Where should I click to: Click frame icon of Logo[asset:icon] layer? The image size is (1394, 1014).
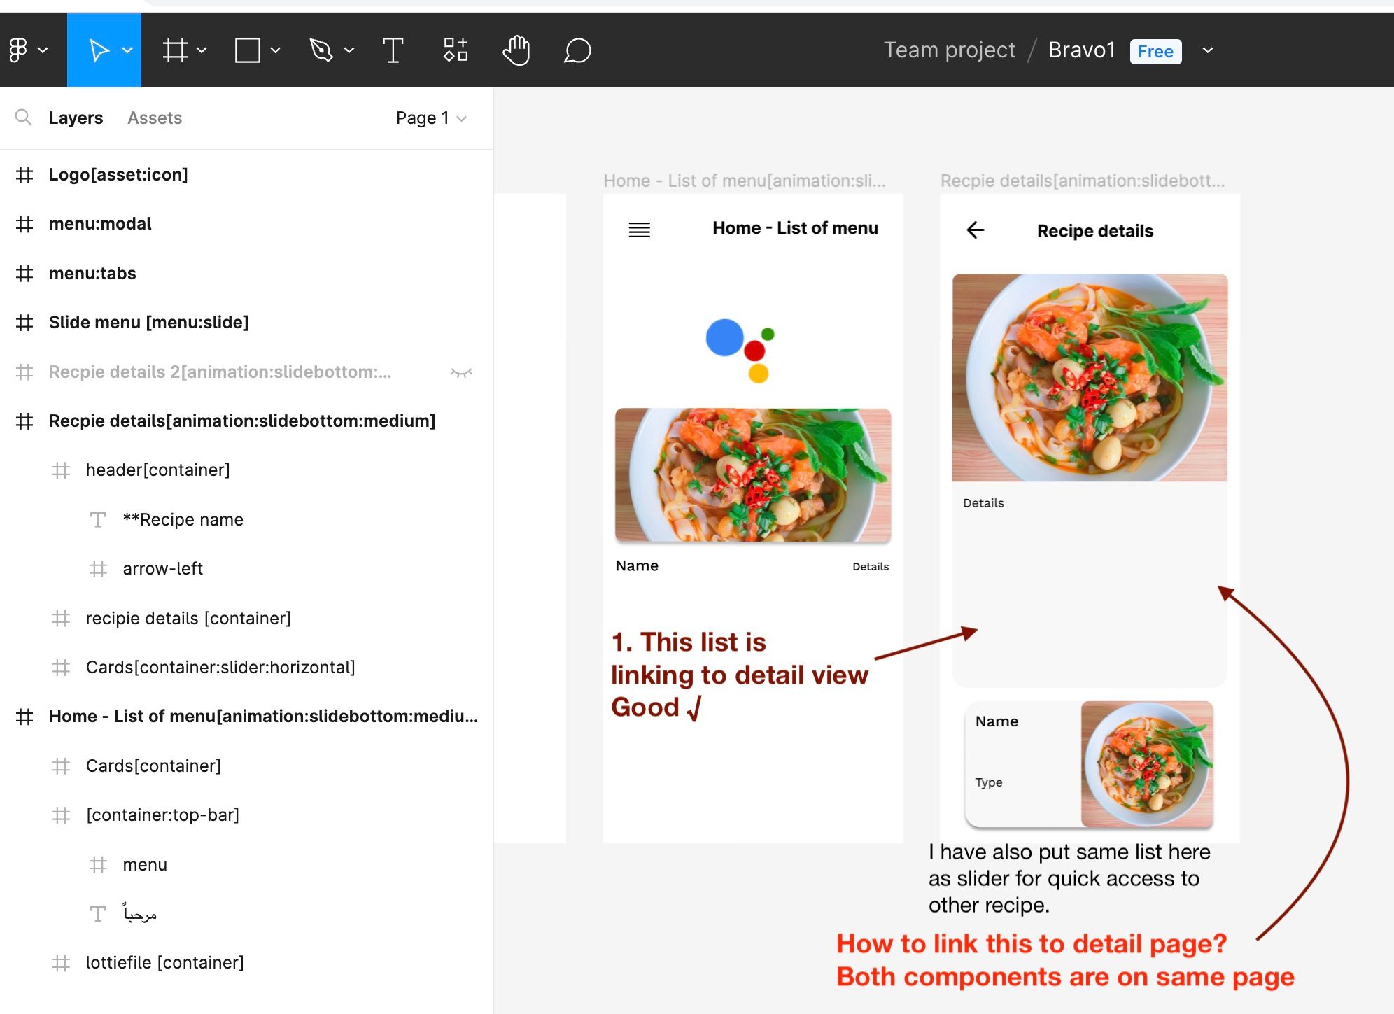point(24,175)
